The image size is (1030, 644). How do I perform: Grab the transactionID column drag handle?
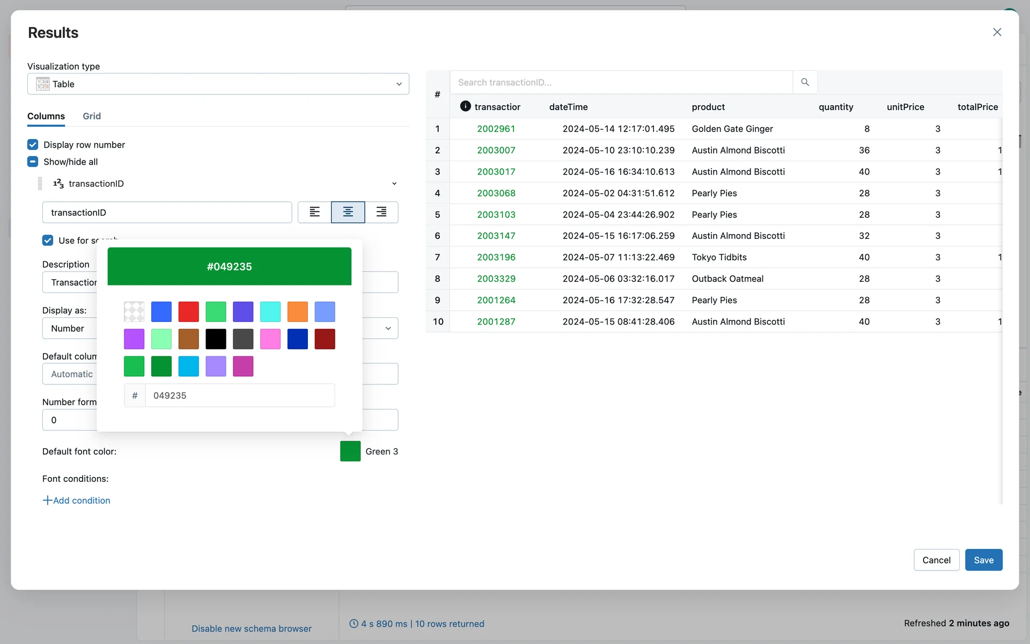click(40, 184)
